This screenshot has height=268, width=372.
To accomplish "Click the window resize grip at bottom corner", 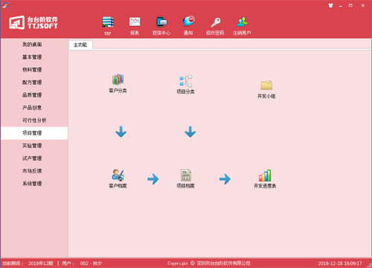I will pyautogui.click(x=369, y=266).
